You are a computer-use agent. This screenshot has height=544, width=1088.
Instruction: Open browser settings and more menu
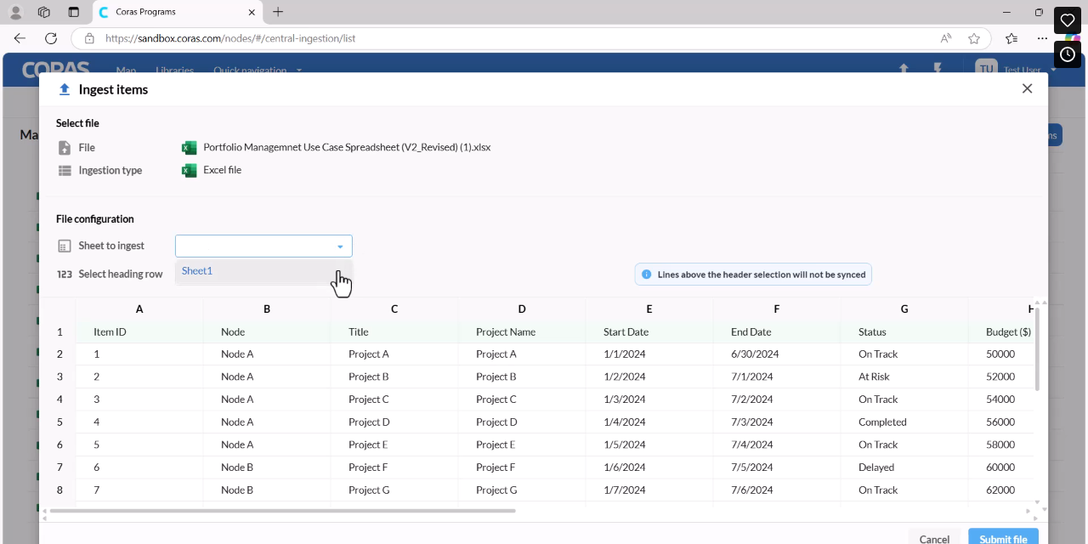[1042, 38]
